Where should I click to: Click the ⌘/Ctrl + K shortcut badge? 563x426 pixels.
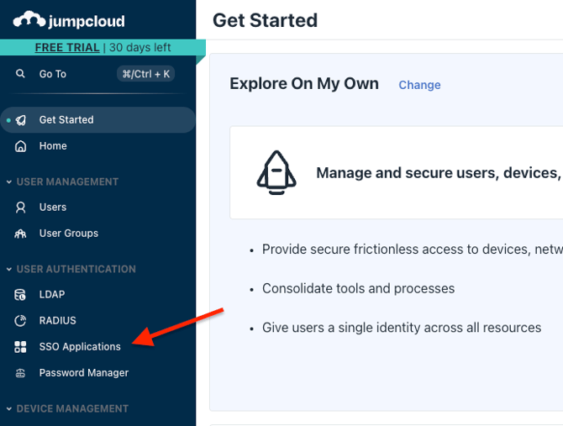click(x=145, y=74)
